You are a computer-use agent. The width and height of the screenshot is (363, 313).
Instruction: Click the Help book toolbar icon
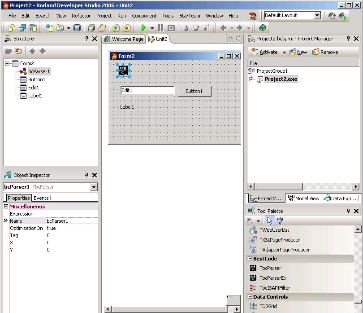click(263, 28)
